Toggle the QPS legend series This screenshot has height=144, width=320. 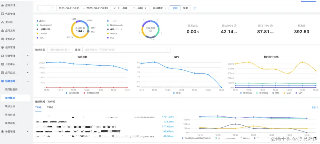coord(177,93)
